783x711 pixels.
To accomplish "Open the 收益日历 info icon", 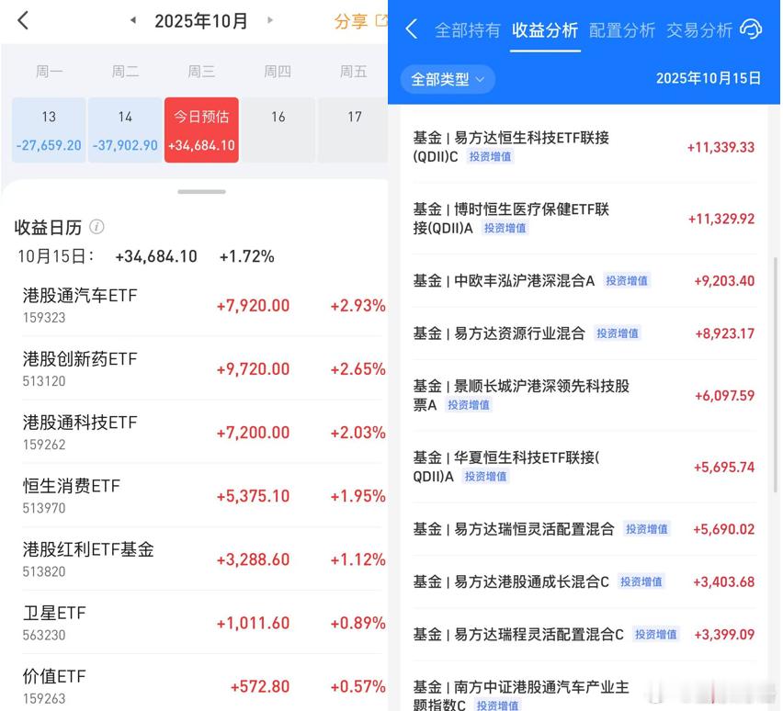I will point(96,227).
